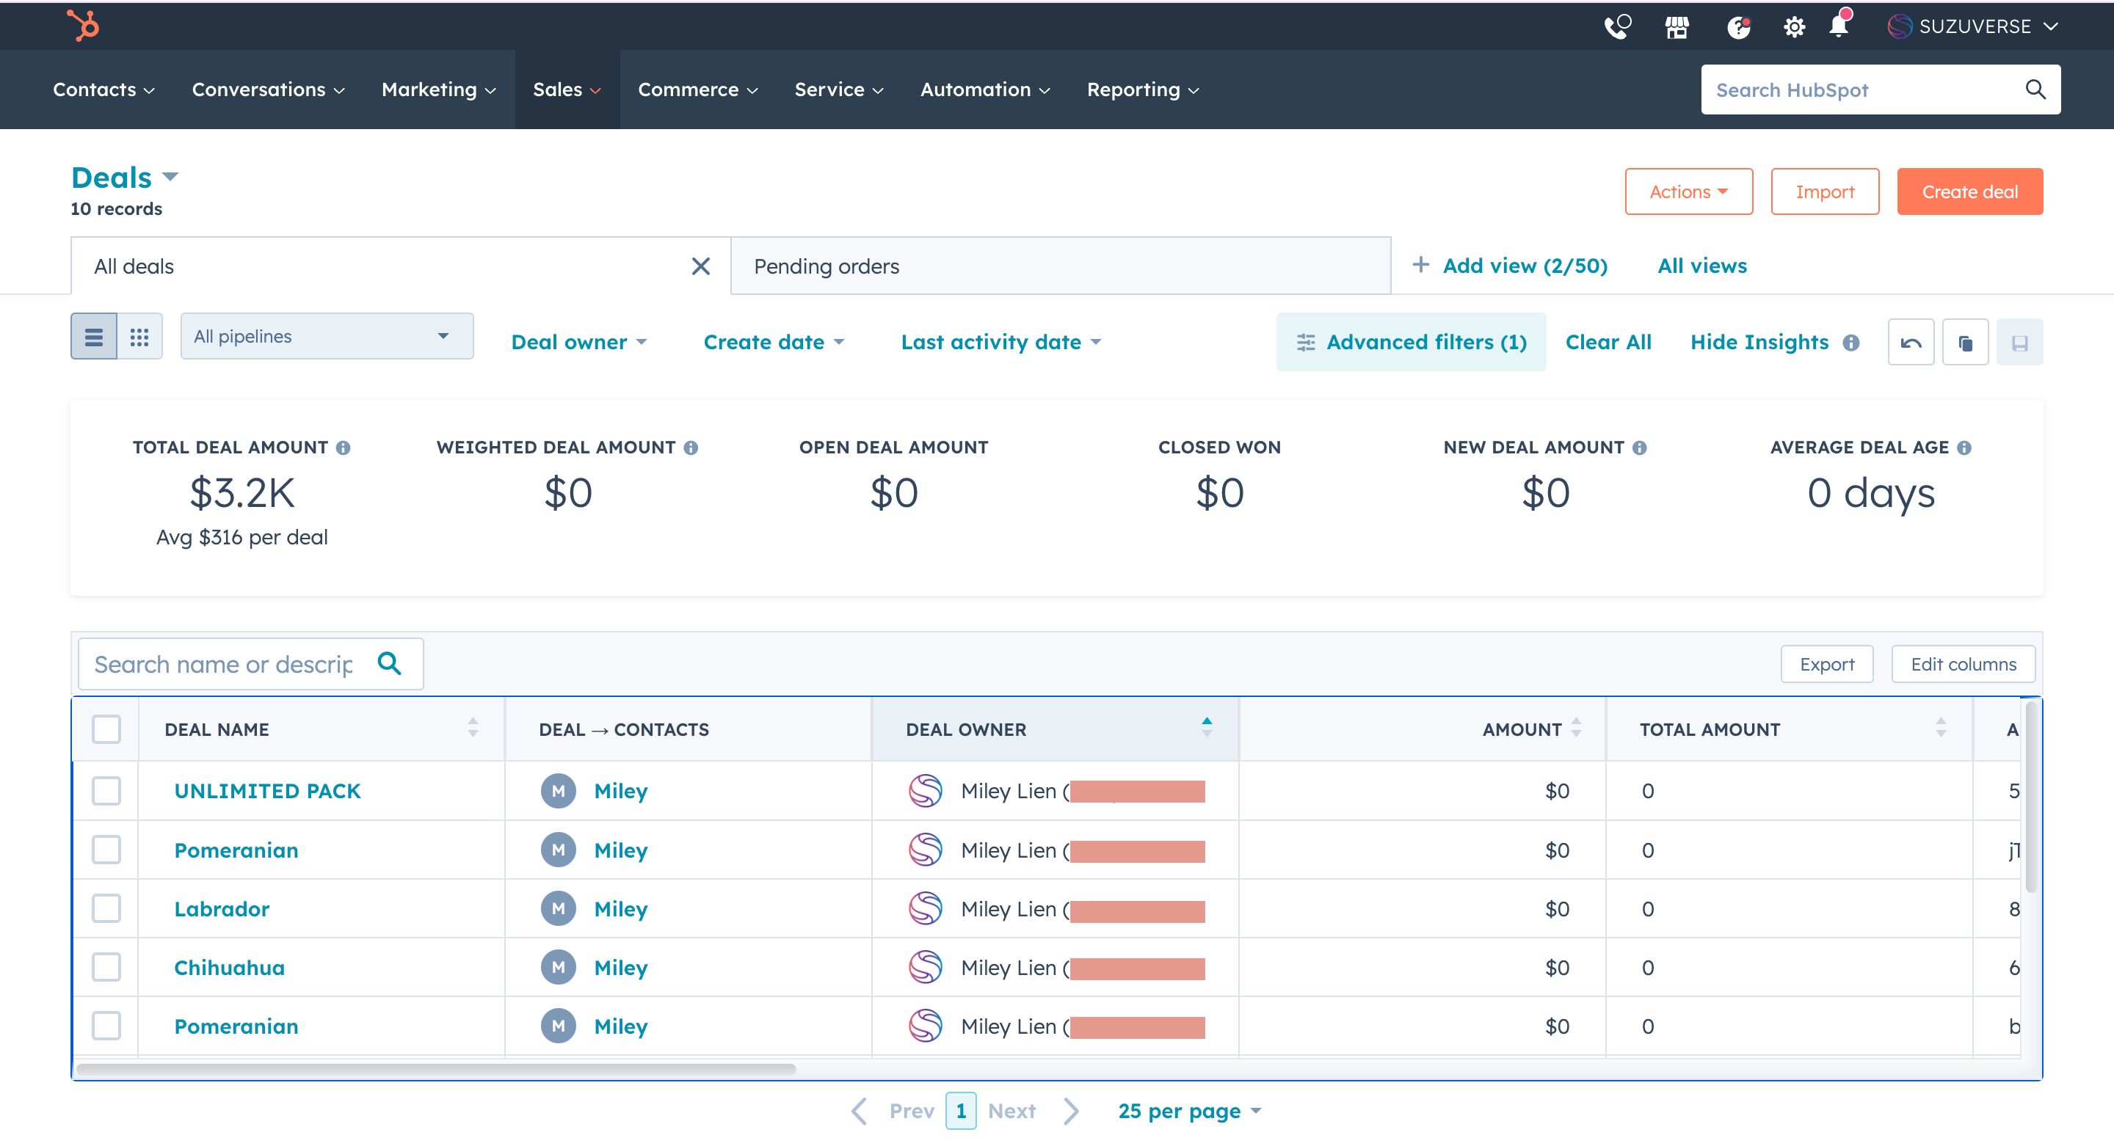The height and width of the screenshot is (1146, 2114).
Task: Check the UNLIMITED PACK row checkbox
Action: click(x=106, y=791)
